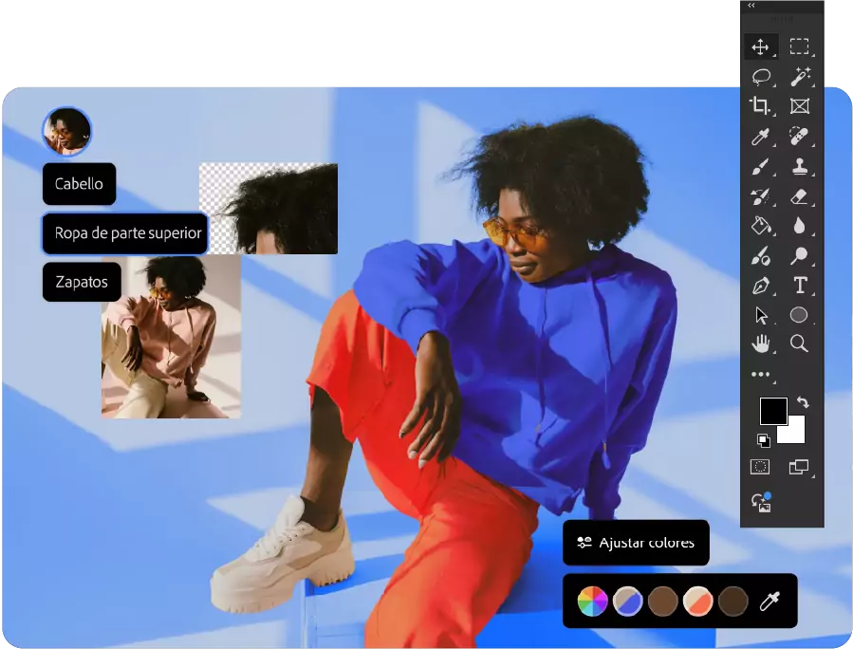Toggle Quick Mask mode
The width and height of the screenshot is (853, 649).
coord(760,467)
